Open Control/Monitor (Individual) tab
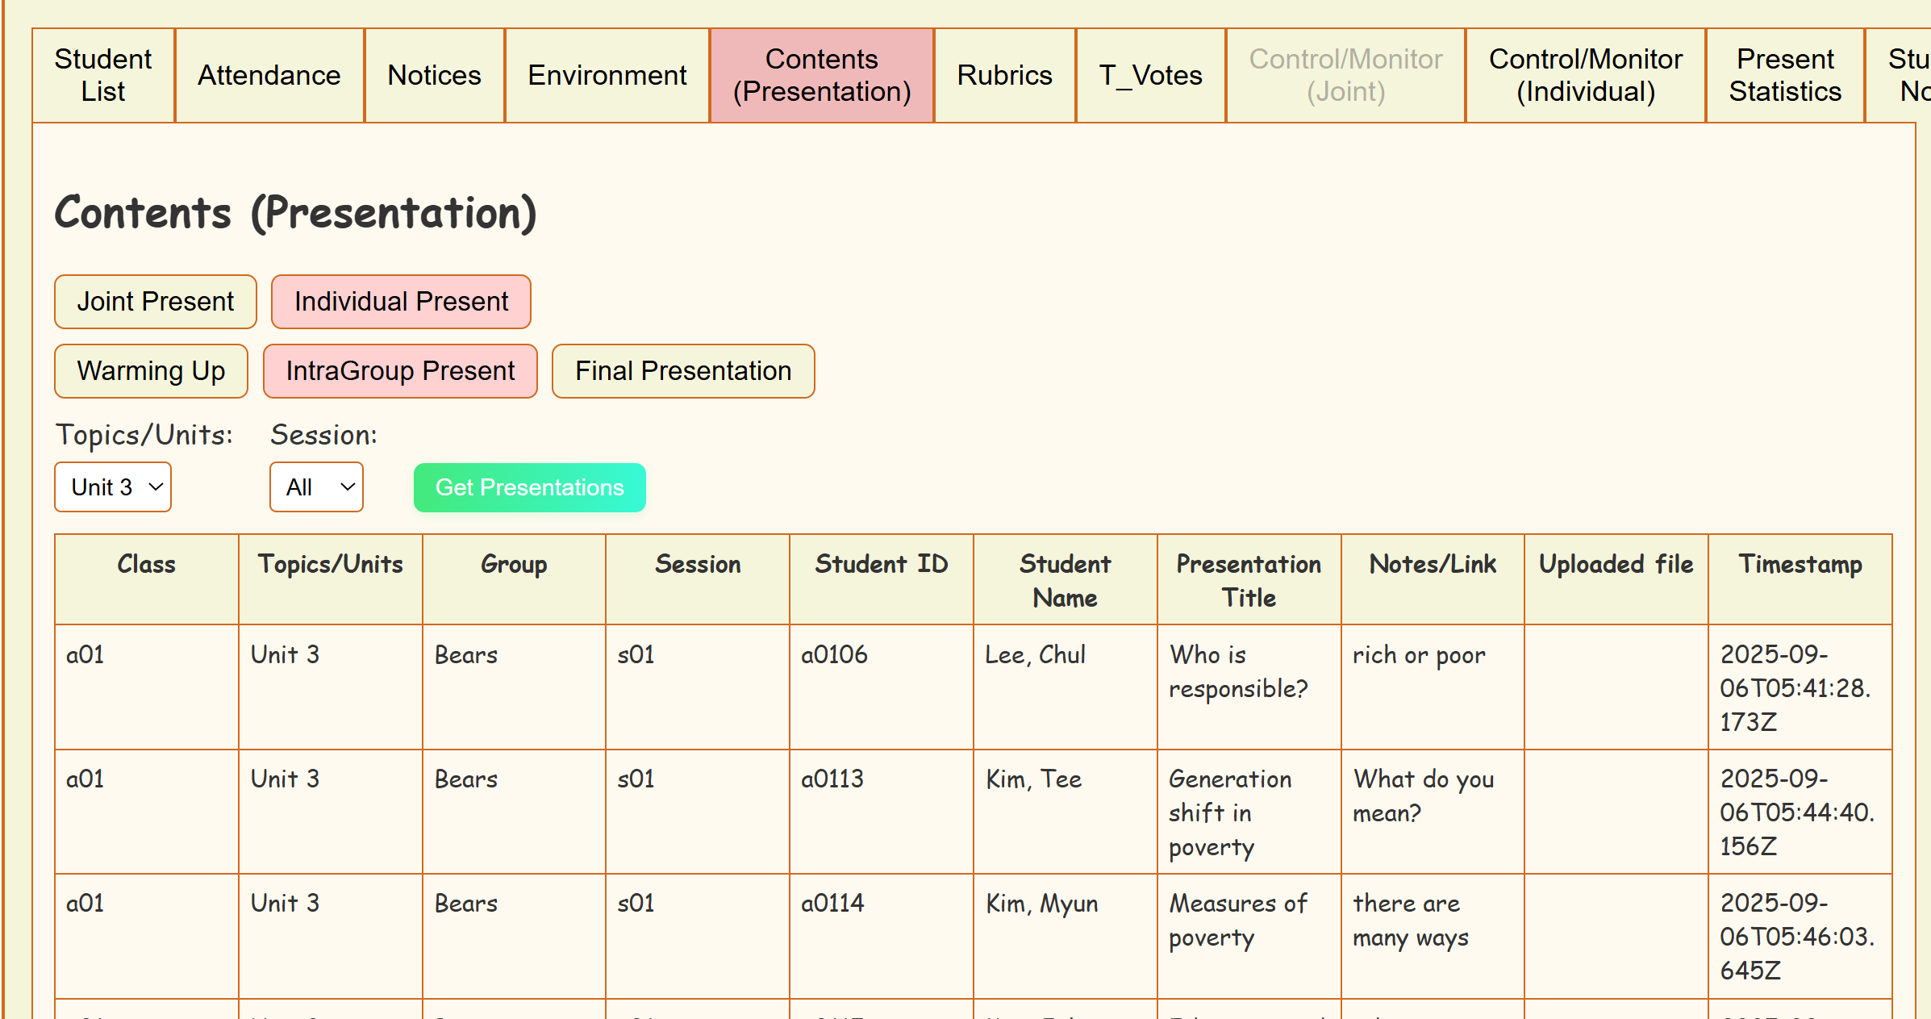1931x1019 pixels. (1585, 75)
